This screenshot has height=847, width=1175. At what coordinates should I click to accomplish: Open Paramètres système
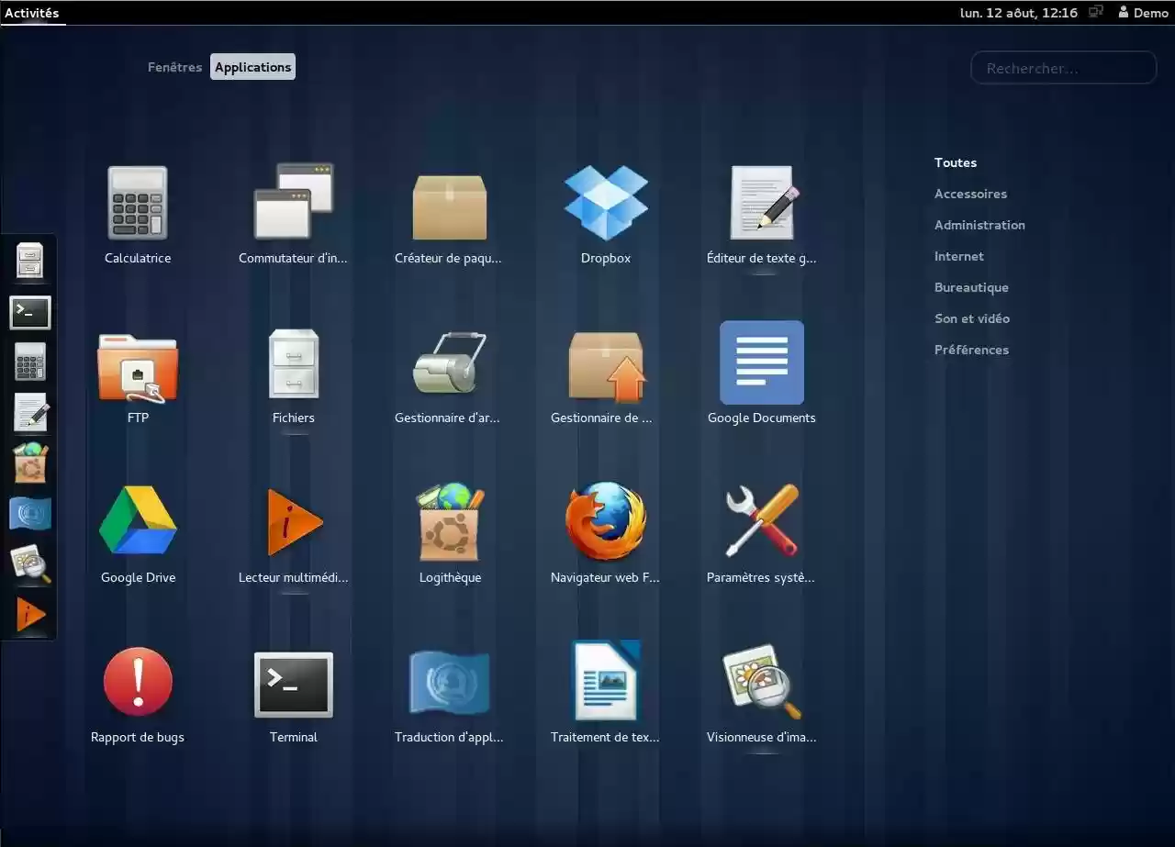(761, 522)
